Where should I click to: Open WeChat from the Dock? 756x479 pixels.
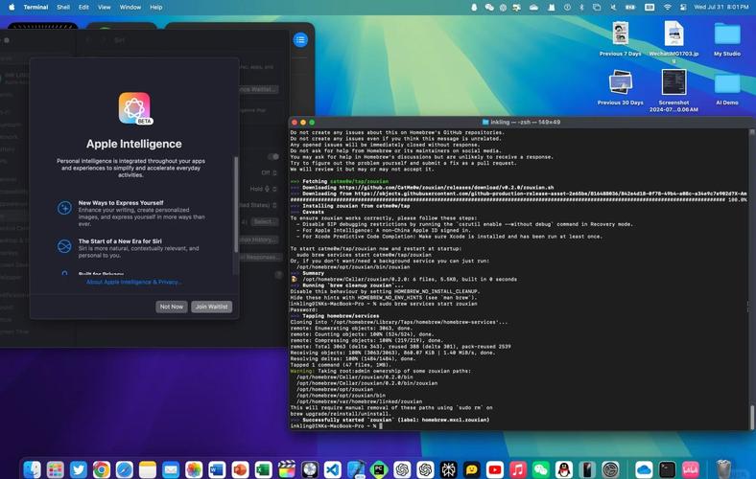[541, 468]
